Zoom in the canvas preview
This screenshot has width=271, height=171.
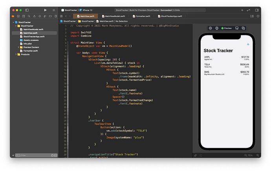coord(258,155)
